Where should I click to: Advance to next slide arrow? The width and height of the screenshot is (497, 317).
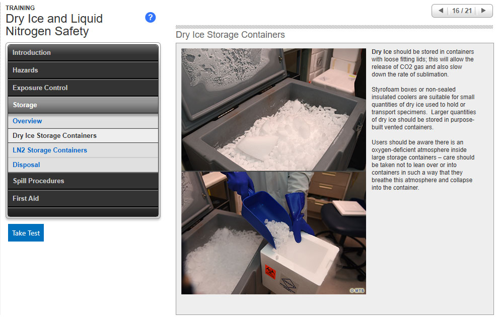tap(483, 11)
